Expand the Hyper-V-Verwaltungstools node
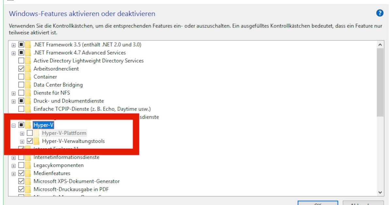This screenshot has width=392, height=205. 22,141
